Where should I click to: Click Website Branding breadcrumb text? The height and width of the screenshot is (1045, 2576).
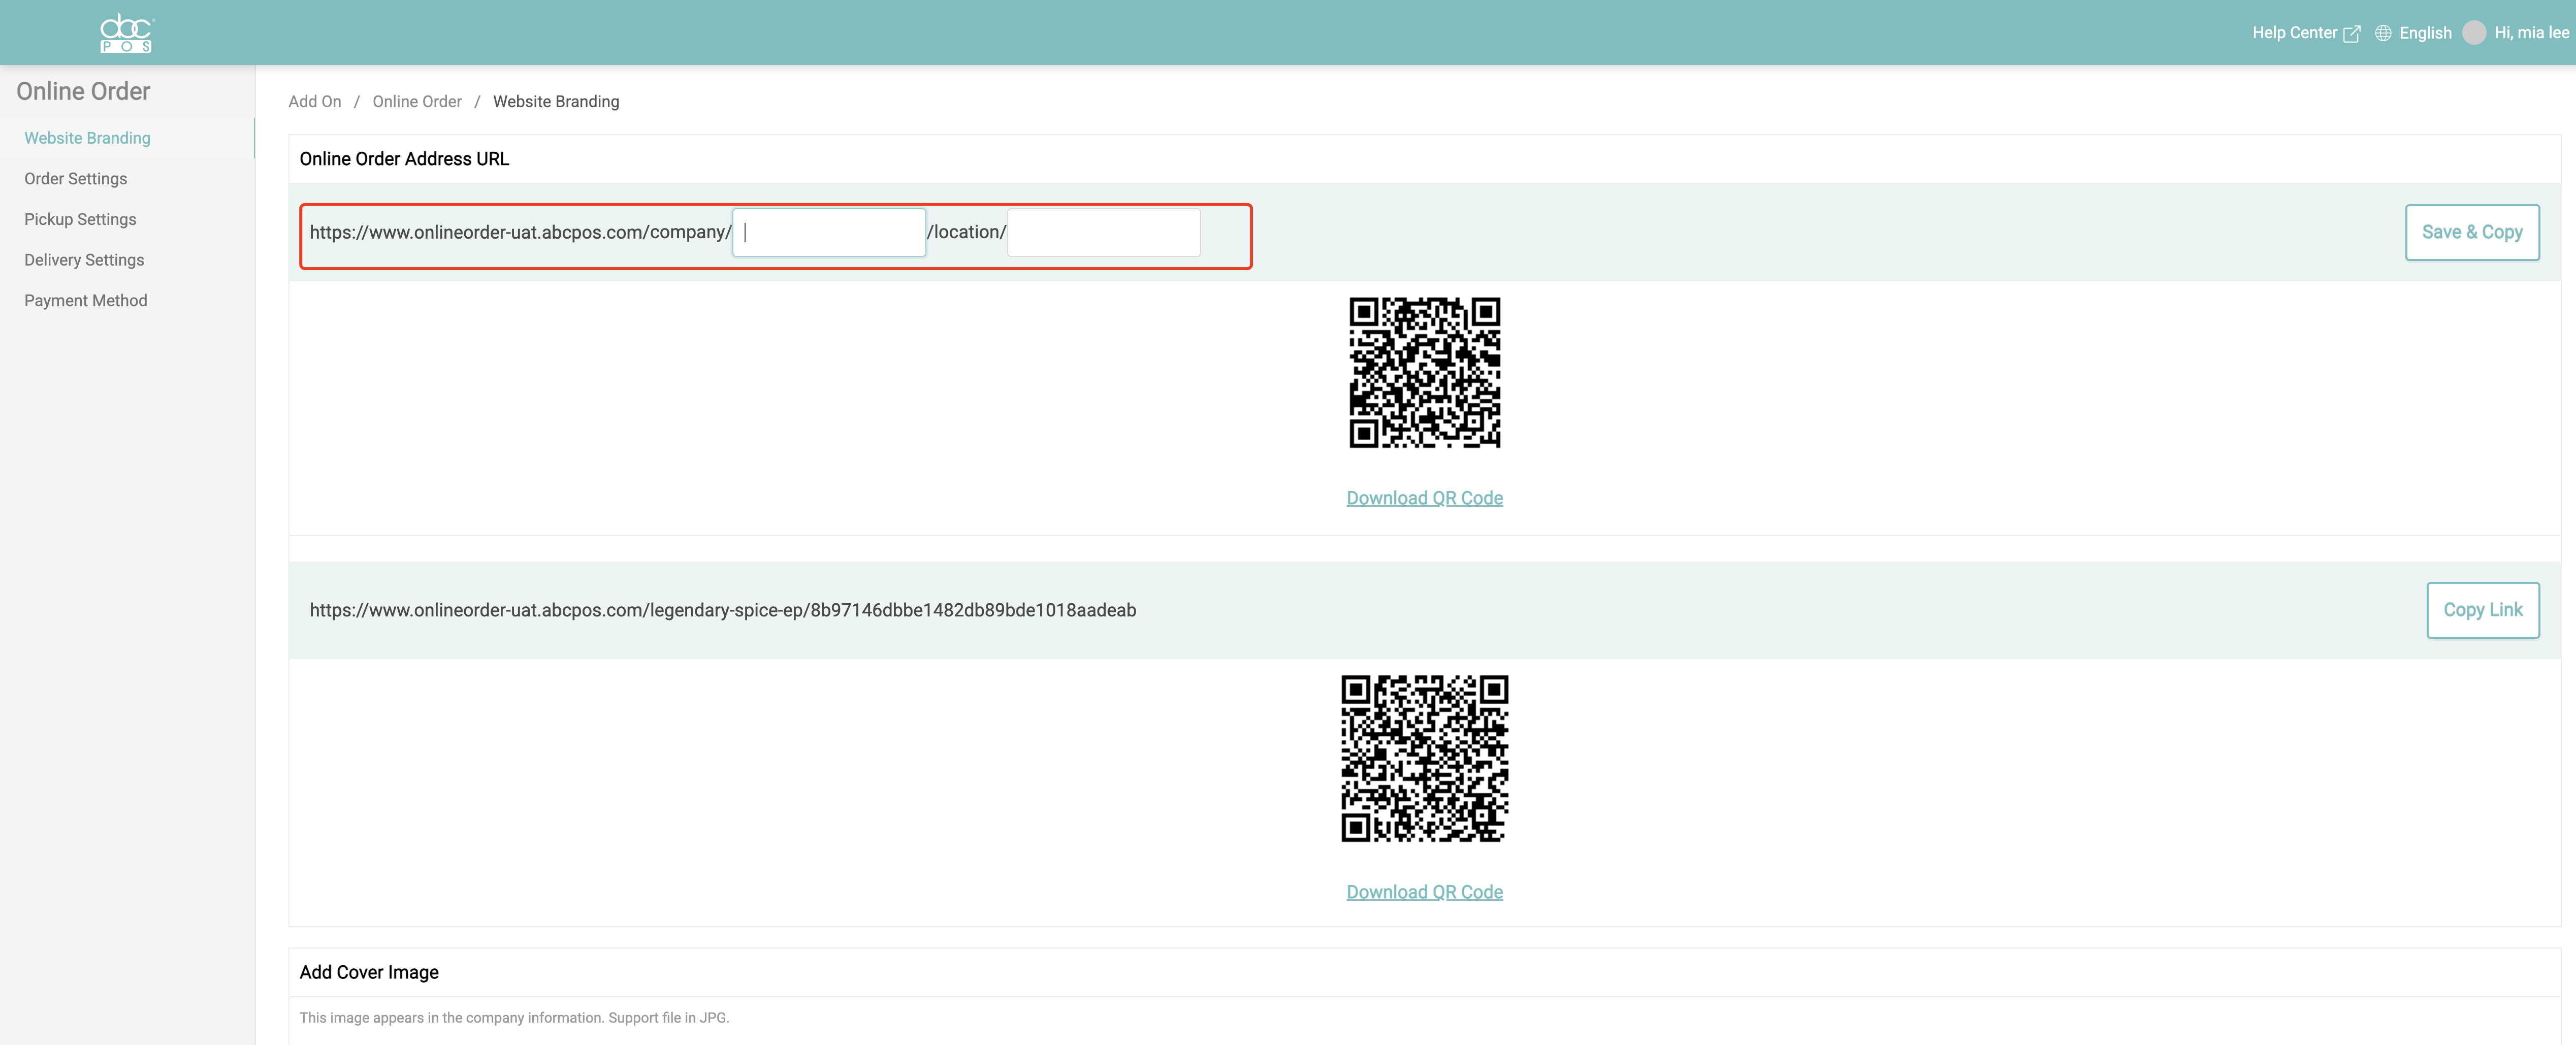(x=556, y=102)
